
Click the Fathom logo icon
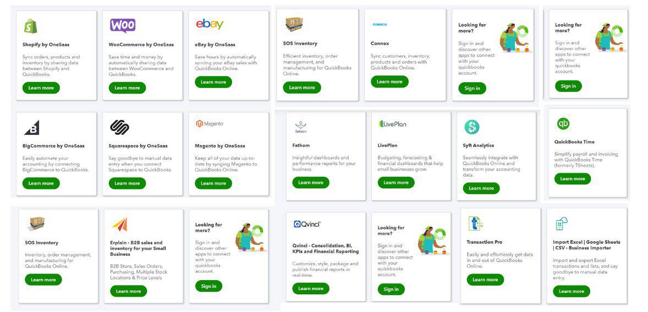(x=300, y=127)
